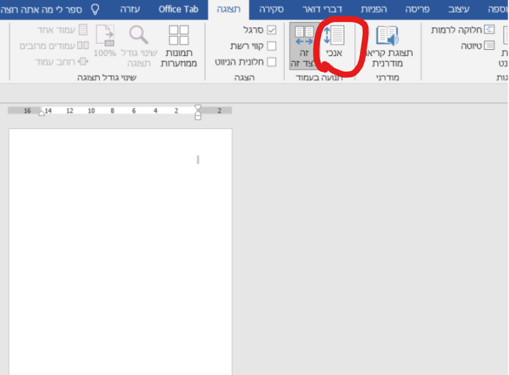509x375 pixels.
Task: Select One Page (עמוד אחד) view
Action: click(62, 30)
